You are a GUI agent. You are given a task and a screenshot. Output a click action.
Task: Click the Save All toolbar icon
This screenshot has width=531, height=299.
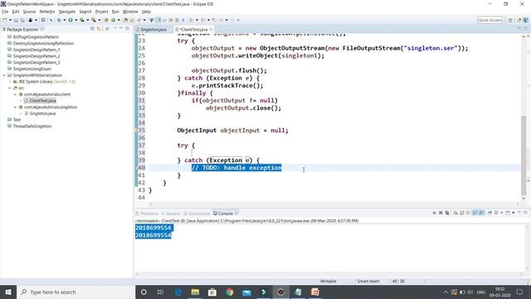point(22,20)
